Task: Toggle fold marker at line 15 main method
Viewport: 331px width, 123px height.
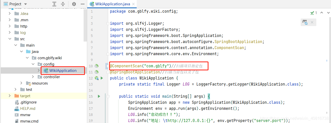Action: (108, 96)
